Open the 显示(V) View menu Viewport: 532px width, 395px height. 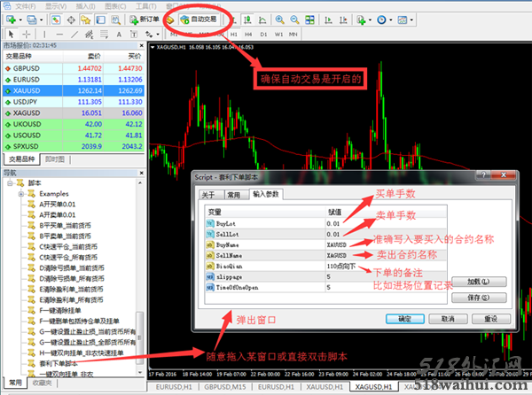point(56,6)
